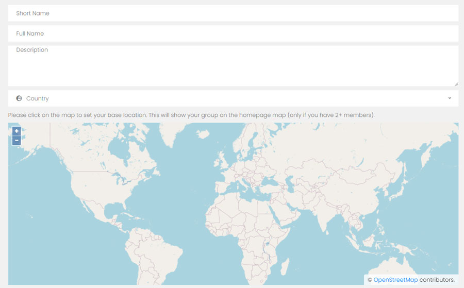Open the OpenStreetMap attribution link

point(395,280)
